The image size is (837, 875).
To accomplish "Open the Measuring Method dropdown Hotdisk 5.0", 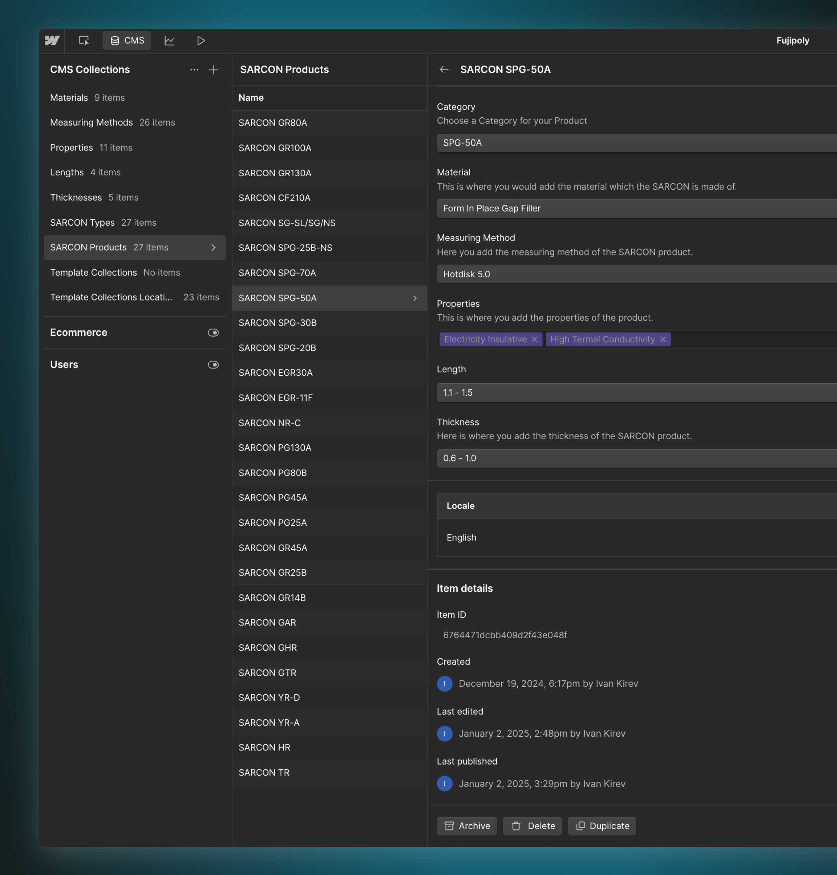I will [637, 274].
